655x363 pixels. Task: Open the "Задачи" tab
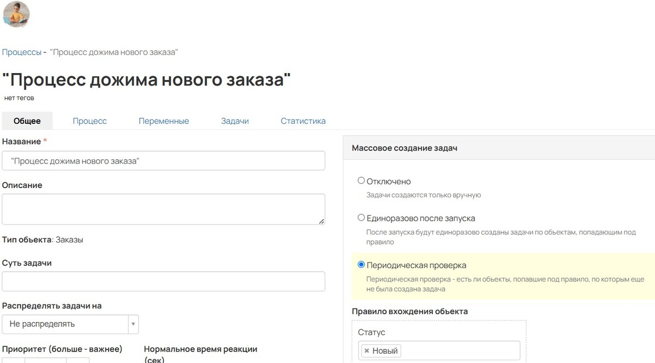click(x=235, y=121)
